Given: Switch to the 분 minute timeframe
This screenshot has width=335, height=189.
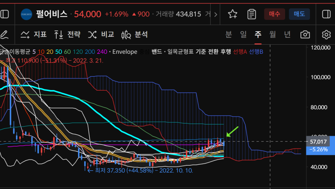Looking at the screenshot, I should point(228,34).
